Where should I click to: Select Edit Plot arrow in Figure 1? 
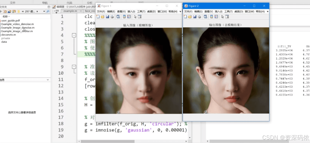click(135, 17)
